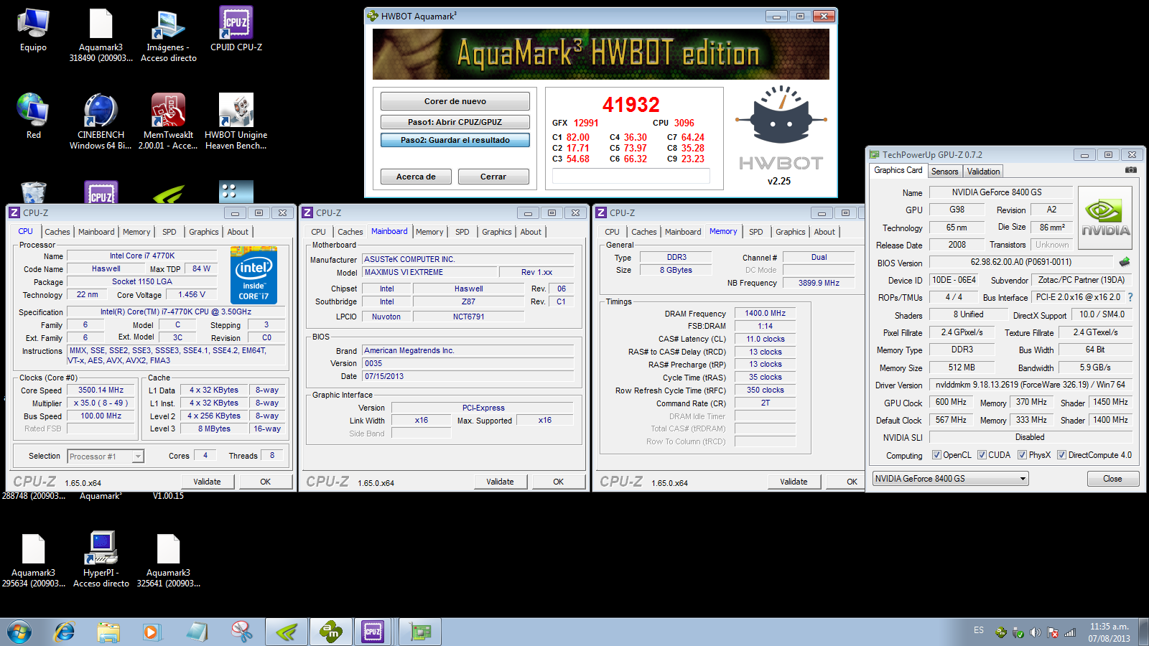Screen dimensions: 1149x646
Task: Open Action Center flag tray icon
Action: 1053,632
